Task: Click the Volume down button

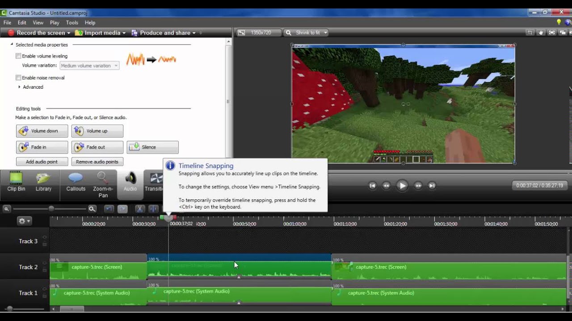Action: point(42,131)
